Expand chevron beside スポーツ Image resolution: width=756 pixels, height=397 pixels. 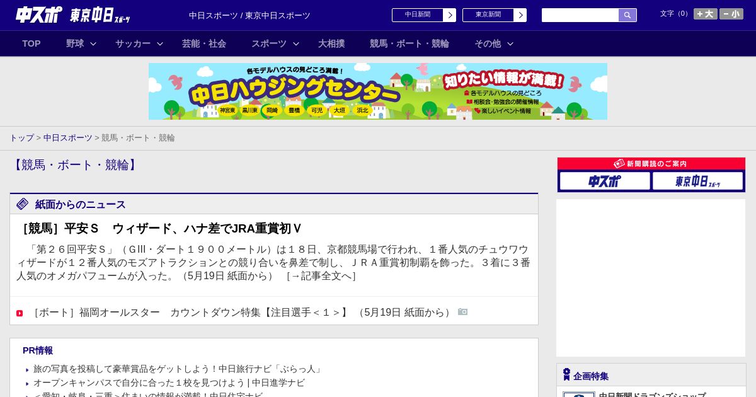point(296,43)
